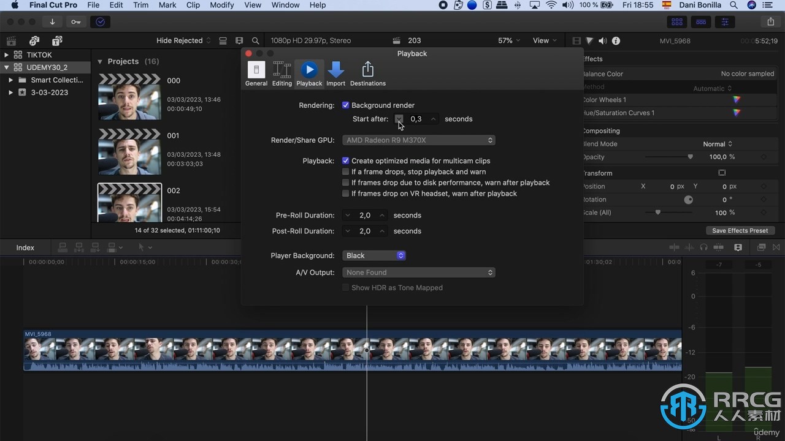Open the Import preferences pane
The image size is (785, 441).
click(x=335, y=73)
